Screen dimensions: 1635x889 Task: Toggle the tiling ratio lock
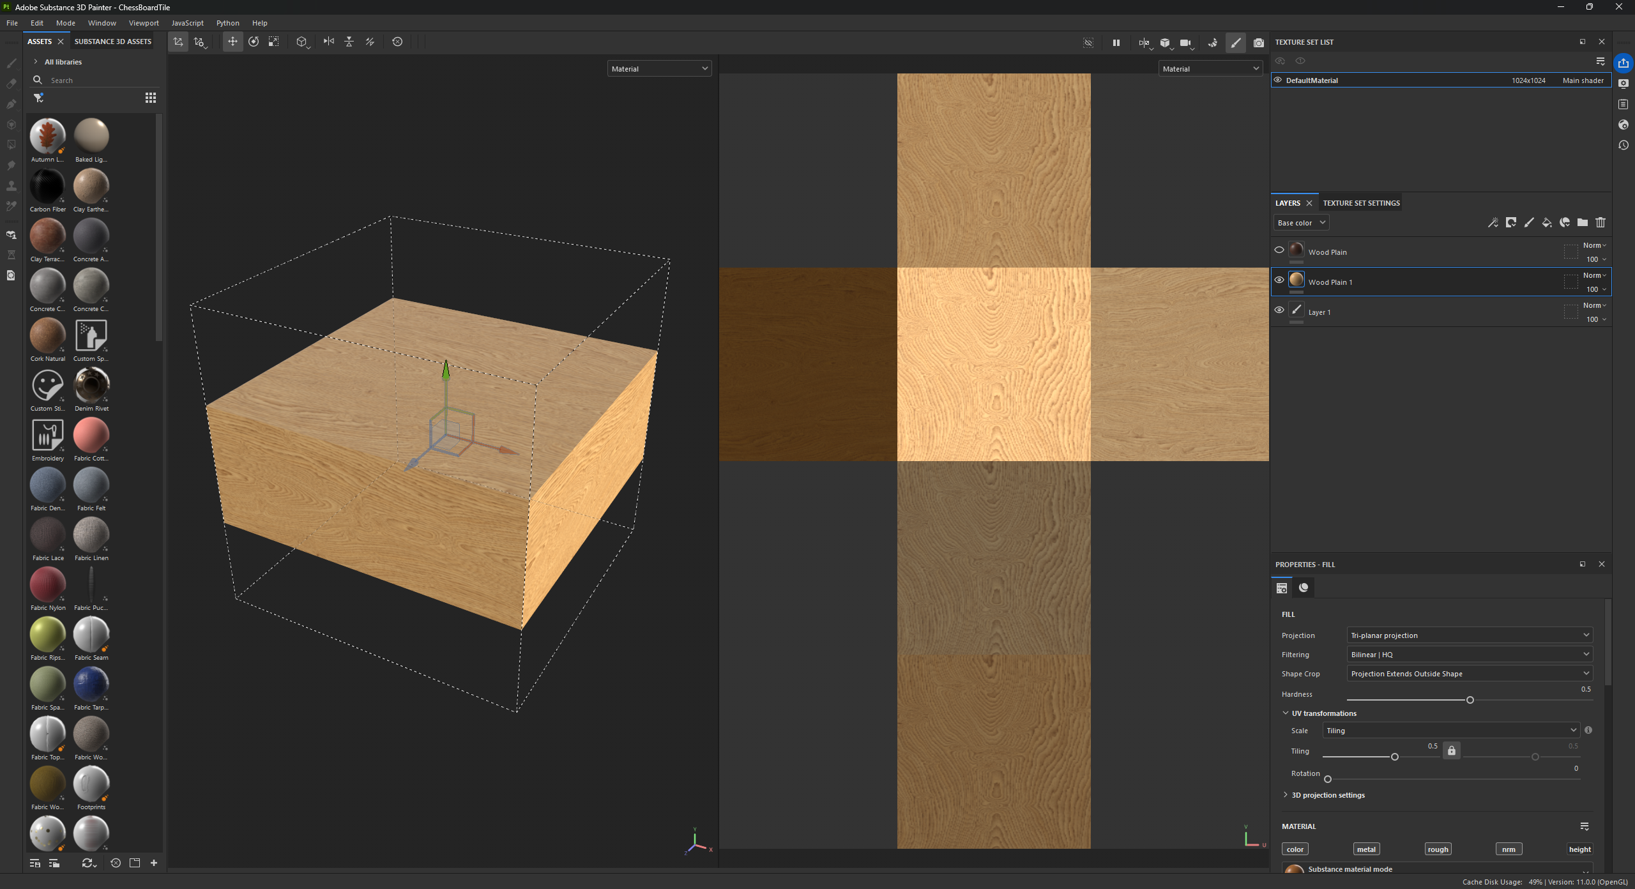point(1451,750)
